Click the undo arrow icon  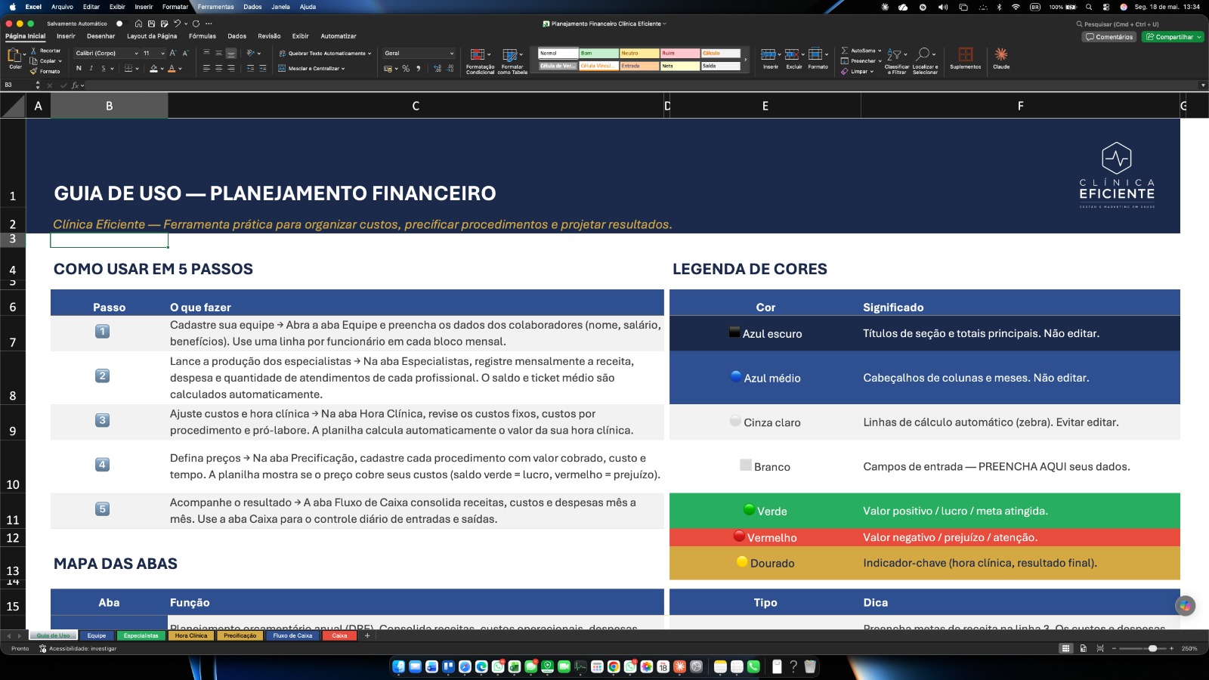tap(177, 23)
